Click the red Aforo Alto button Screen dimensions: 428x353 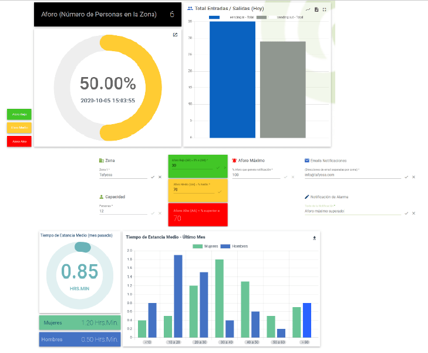pos(19,141)
